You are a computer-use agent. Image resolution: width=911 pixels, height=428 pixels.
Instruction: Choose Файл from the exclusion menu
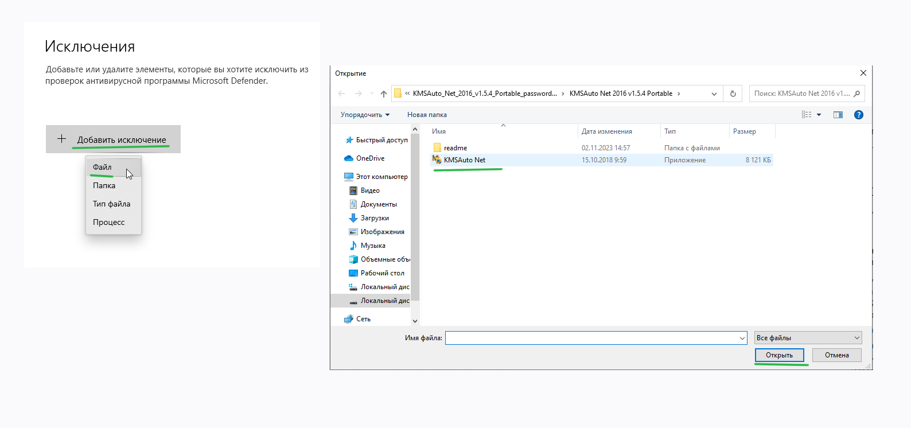click(x=113, y=167)
